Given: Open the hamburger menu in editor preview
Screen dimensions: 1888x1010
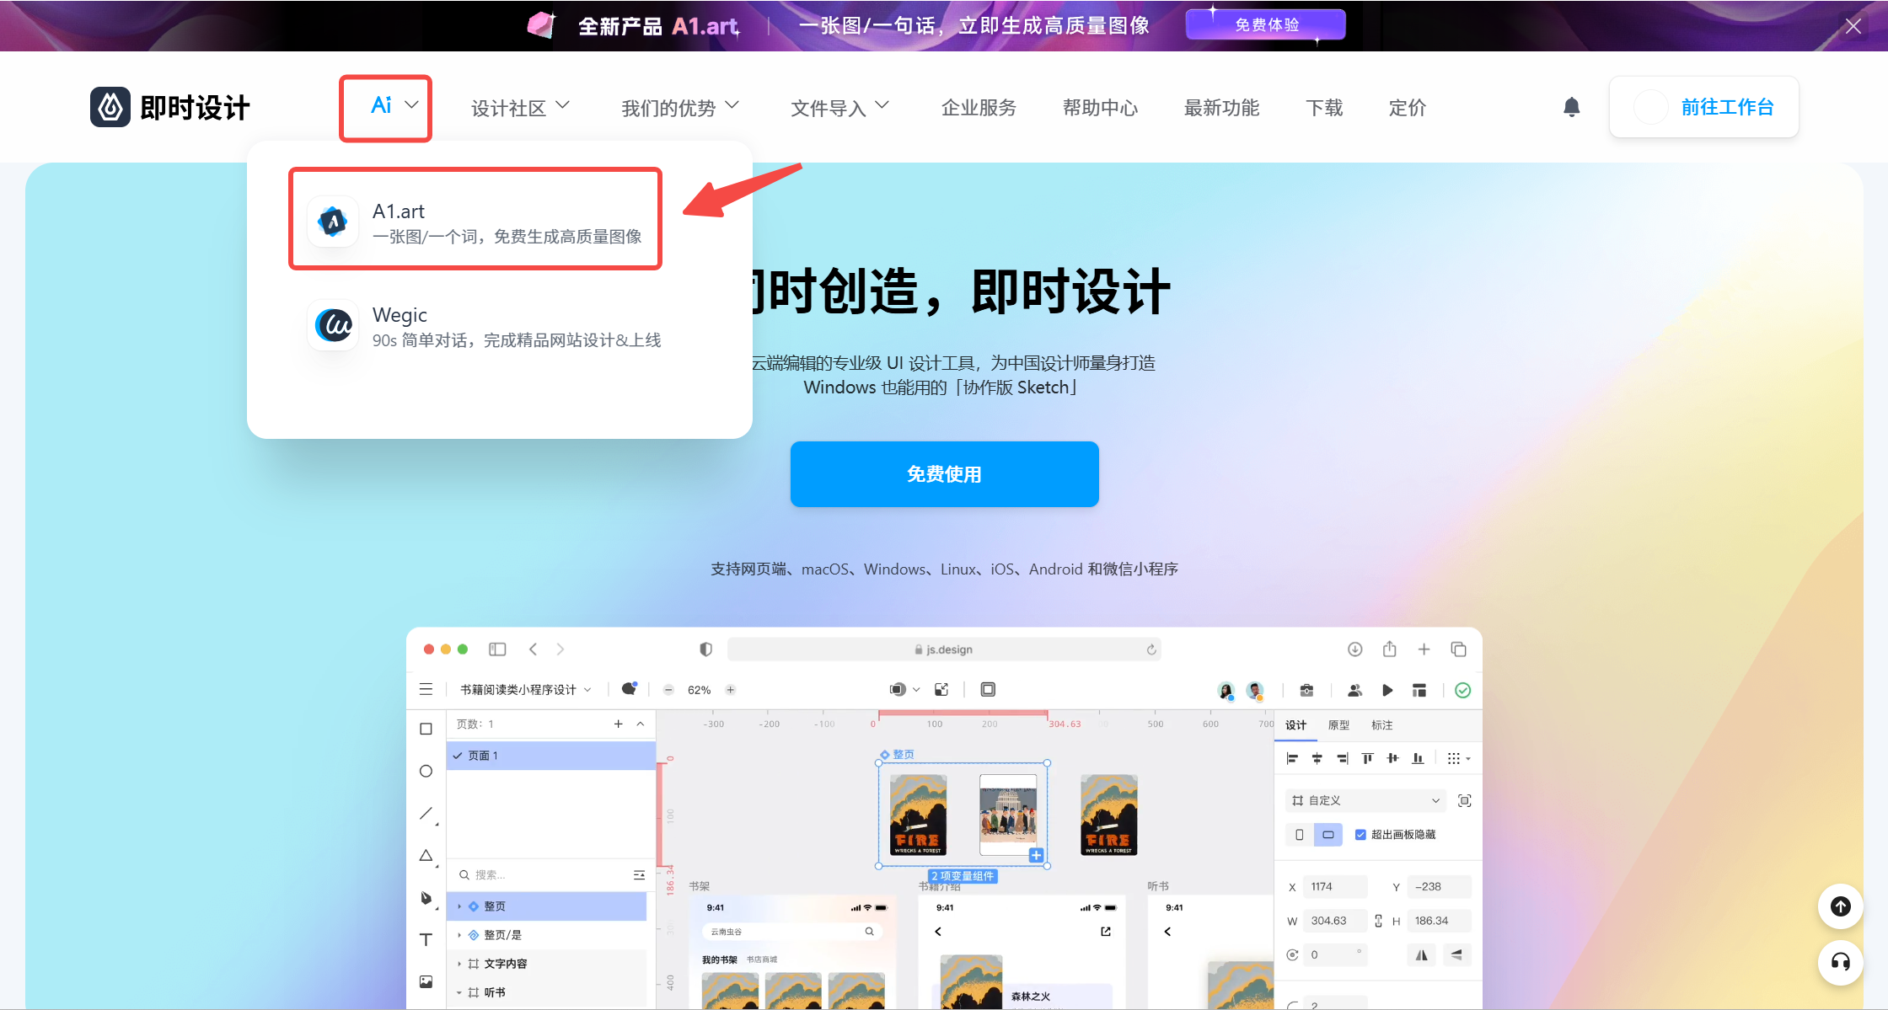Looking at the screenshot, I should tap(426, 689).
